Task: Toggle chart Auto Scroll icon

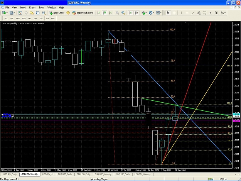Action: [x=130, y=13]
